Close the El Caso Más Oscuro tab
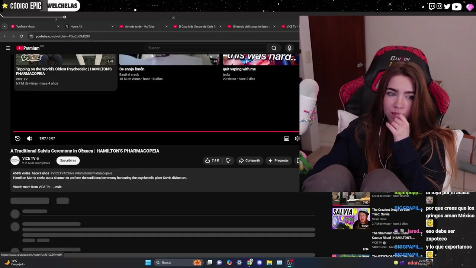 (220, 26)
